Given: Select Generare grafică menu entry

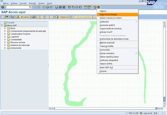Looking at the screenshot, I should 117,25.
